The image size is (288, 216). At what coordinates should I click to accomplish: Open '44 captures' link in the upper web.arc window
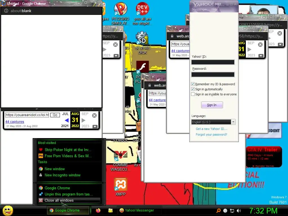(x=180, y=51)
